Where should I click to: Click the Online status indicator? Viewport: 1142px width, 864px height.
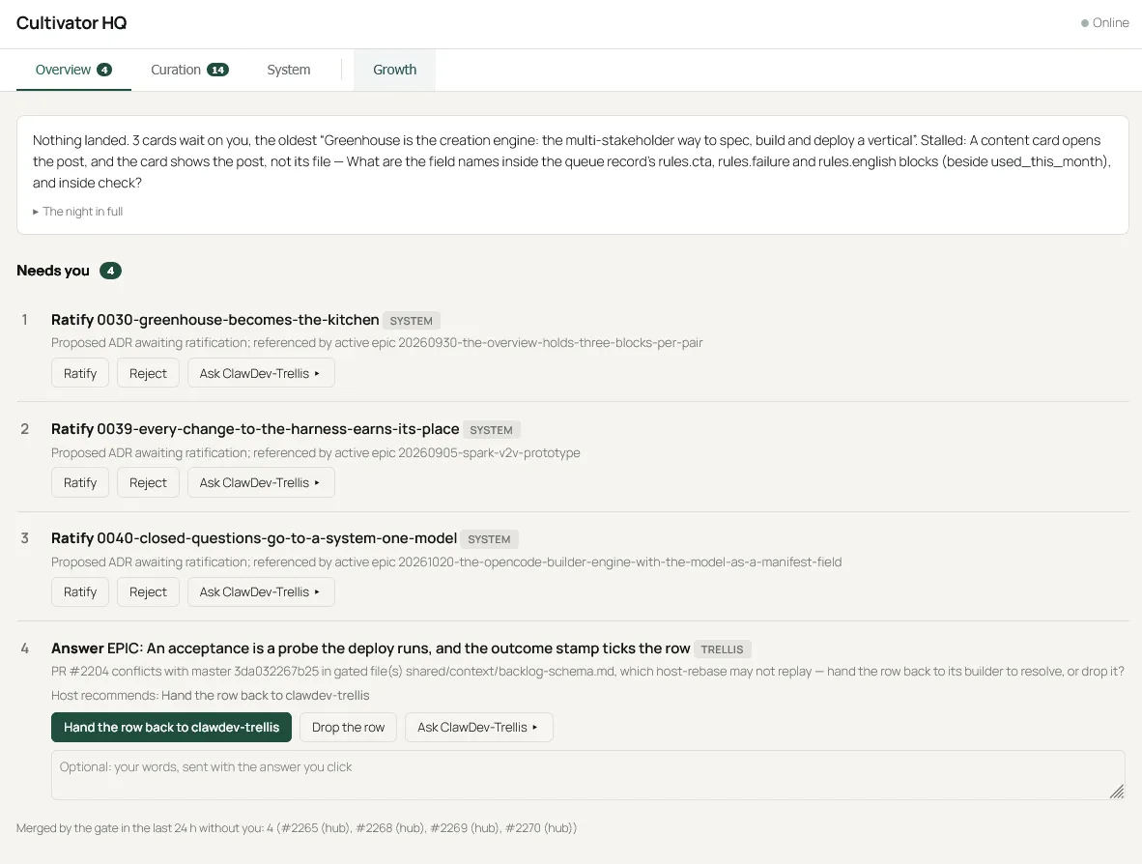click(1105, 22)
